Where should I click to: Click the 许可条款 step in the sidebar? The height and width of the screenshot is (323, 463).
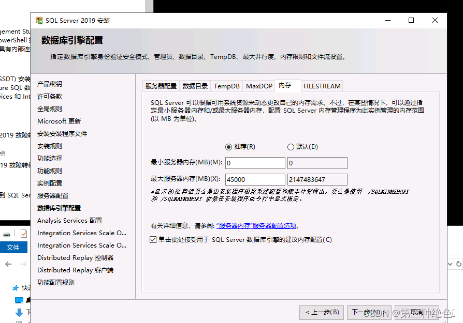click(x=50, y=96)
